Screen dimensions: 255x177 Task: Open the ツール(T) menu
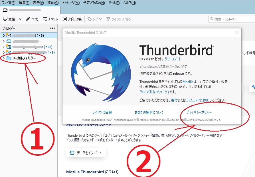coord(114,3)
